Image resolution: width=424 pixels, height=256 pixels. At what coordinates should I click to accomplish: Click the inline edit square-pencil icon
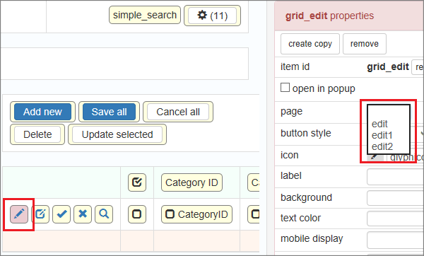click(x=40, y=214)
